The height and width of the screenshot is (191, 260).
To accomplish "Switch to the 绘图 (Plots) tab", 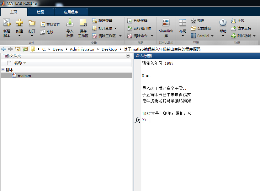I will coord(40,12).
